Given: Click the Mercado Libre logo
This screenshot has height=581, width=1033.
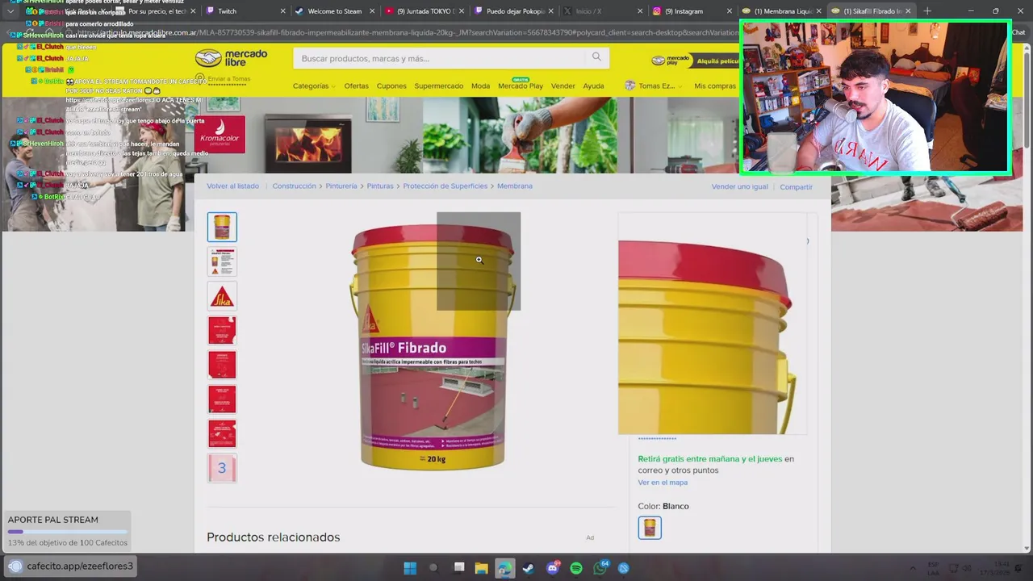Looking at the screenshot, I should [231, 58].
